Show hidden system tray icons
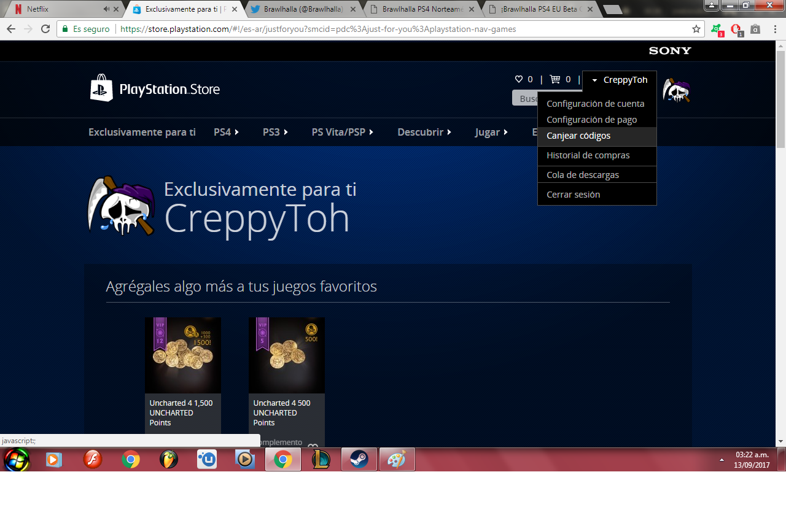 (722, 459)
